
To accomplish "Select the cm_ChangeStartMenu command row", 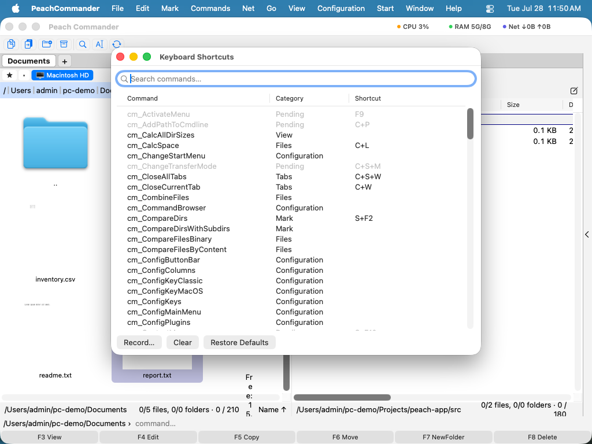I will (291, 156).
